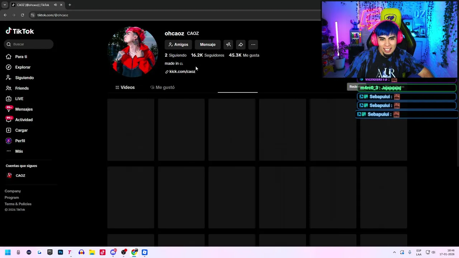Click the ohcaoz username heading
Screen dimensions: 459x258
point(174,33)
